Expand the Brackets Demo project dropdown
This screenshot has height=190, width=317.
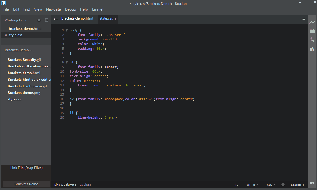click(18, 50)
